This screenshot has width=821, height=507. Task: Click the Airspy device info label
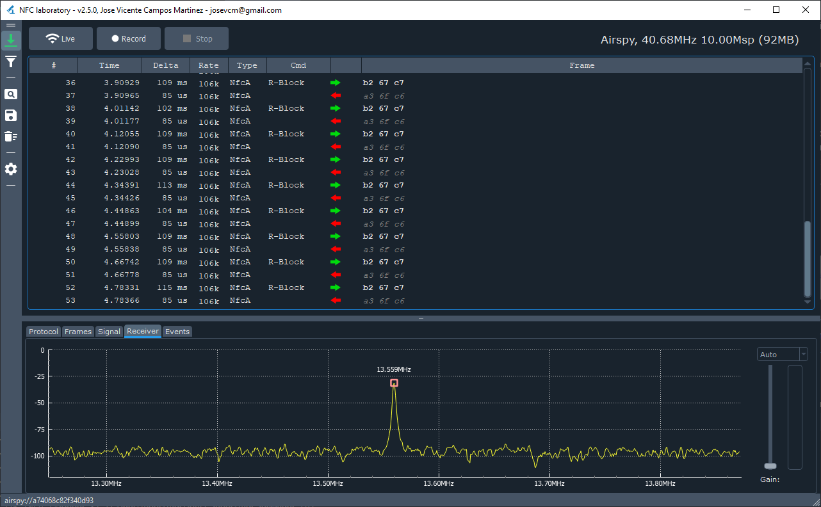tap(700, 40)
